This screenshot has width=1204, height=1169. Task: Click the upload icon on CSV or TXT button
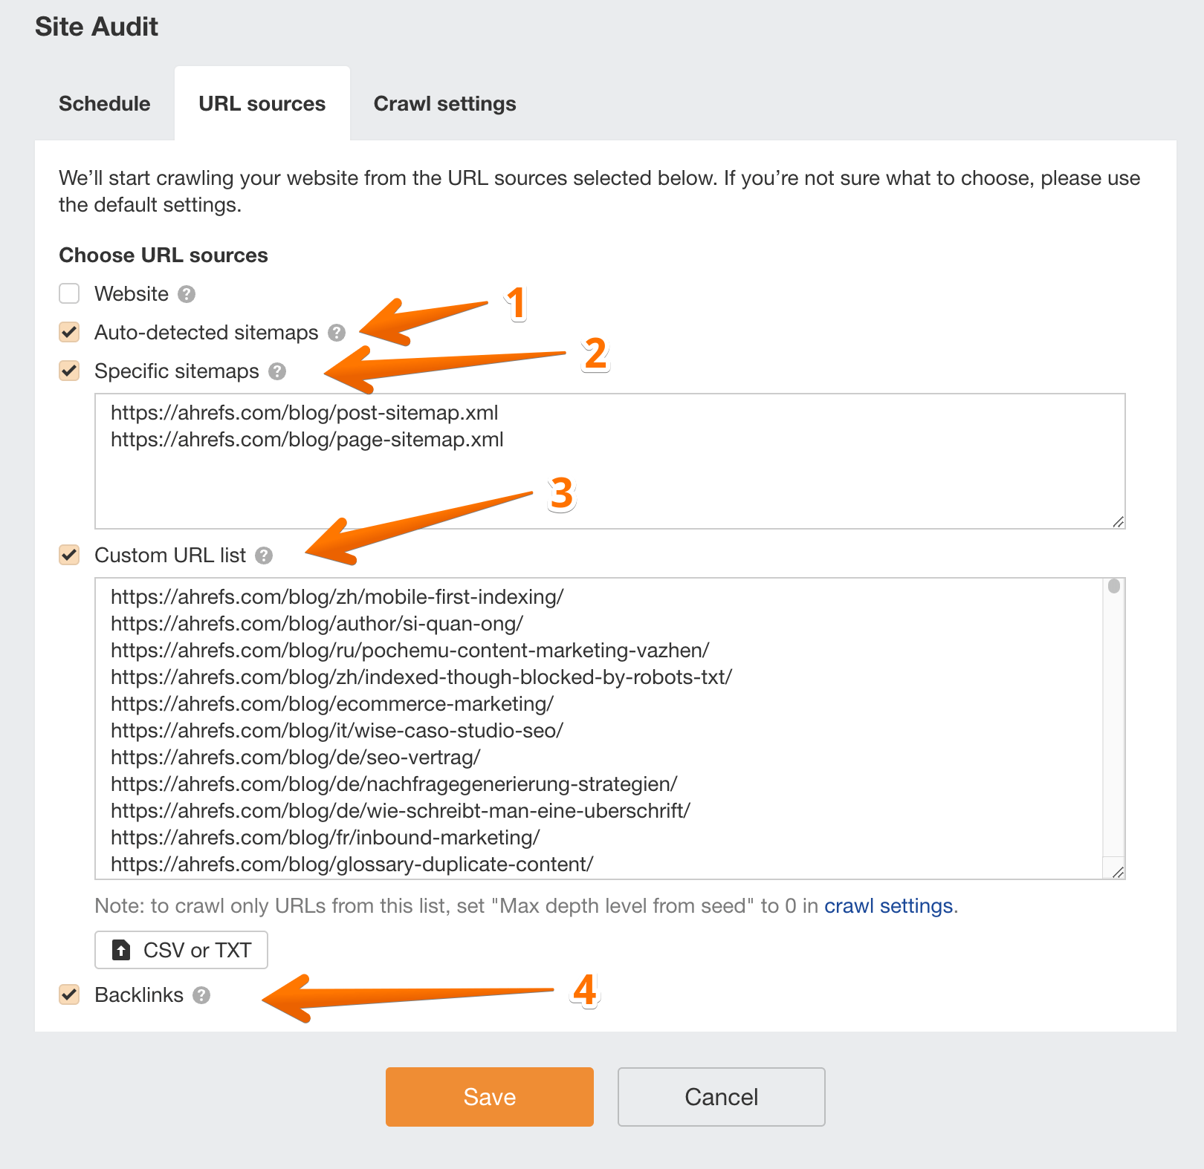click(x=121, y=950)
